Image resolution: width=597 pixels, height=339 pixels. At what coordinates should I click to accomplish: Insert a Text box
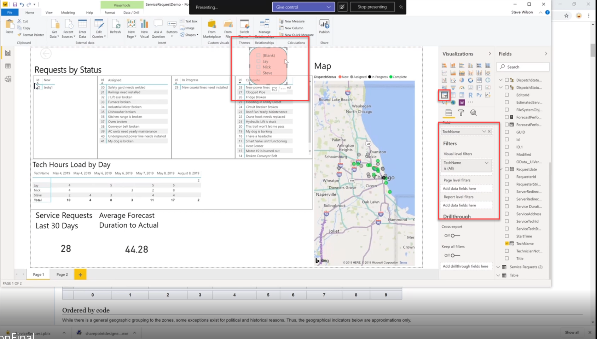(x=189, y=21)
